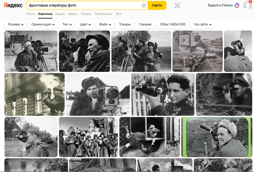
Task: Open search by image camera icon
Action: pos(177,5)
